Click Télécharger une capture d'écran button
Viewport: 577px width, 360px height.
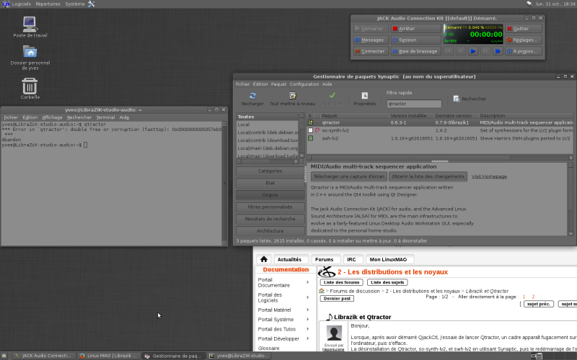tap(349, 176)
